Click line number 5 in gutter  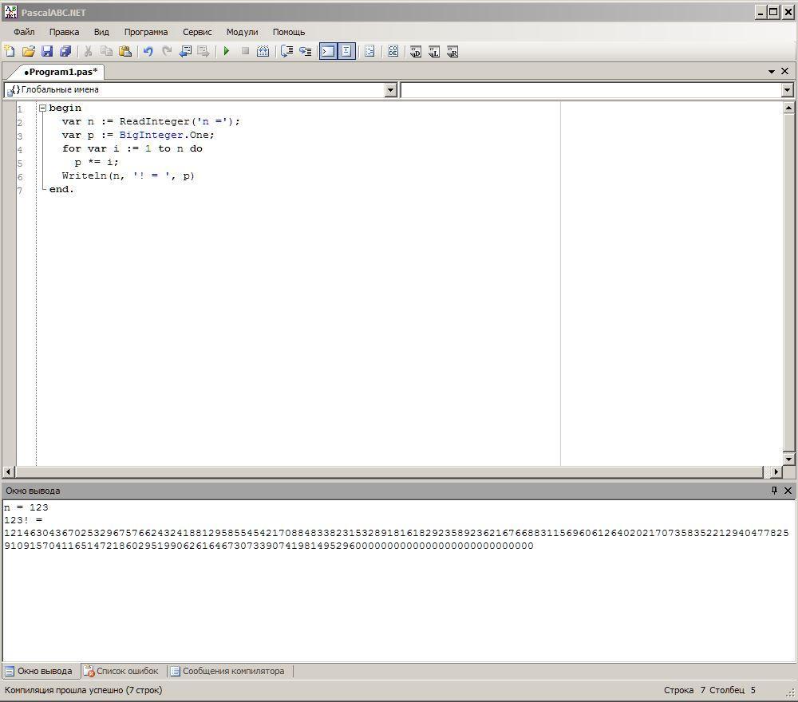(x=20, y=164)
